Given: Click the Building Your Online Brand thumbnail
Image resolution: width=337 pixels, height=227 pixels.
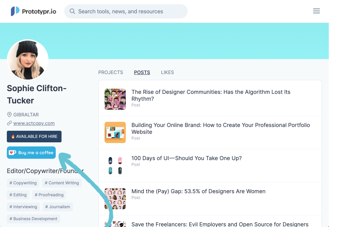Looking at the screenshot, I should click(x=115, y=132).
